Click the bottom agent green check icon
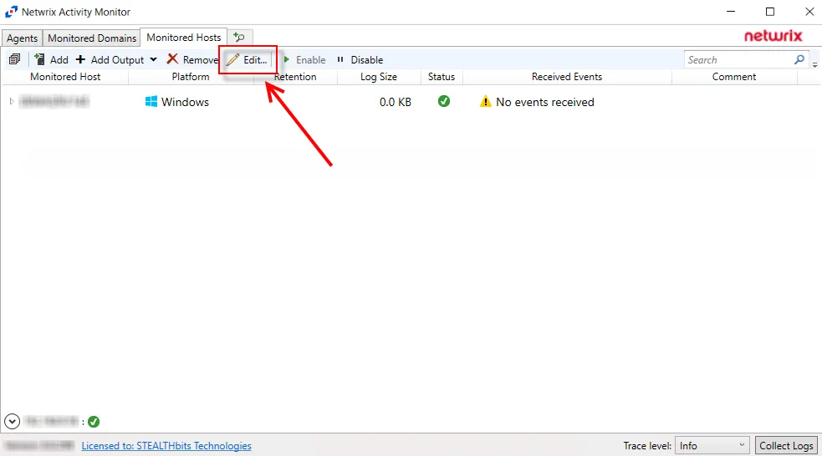This screenshot has width=822, height=456. pos(94,422)
